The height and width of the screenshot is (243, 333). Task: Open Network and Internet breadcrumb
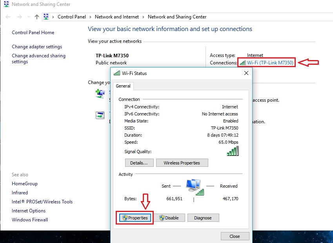pyautogui.click(x=116, y=17)
